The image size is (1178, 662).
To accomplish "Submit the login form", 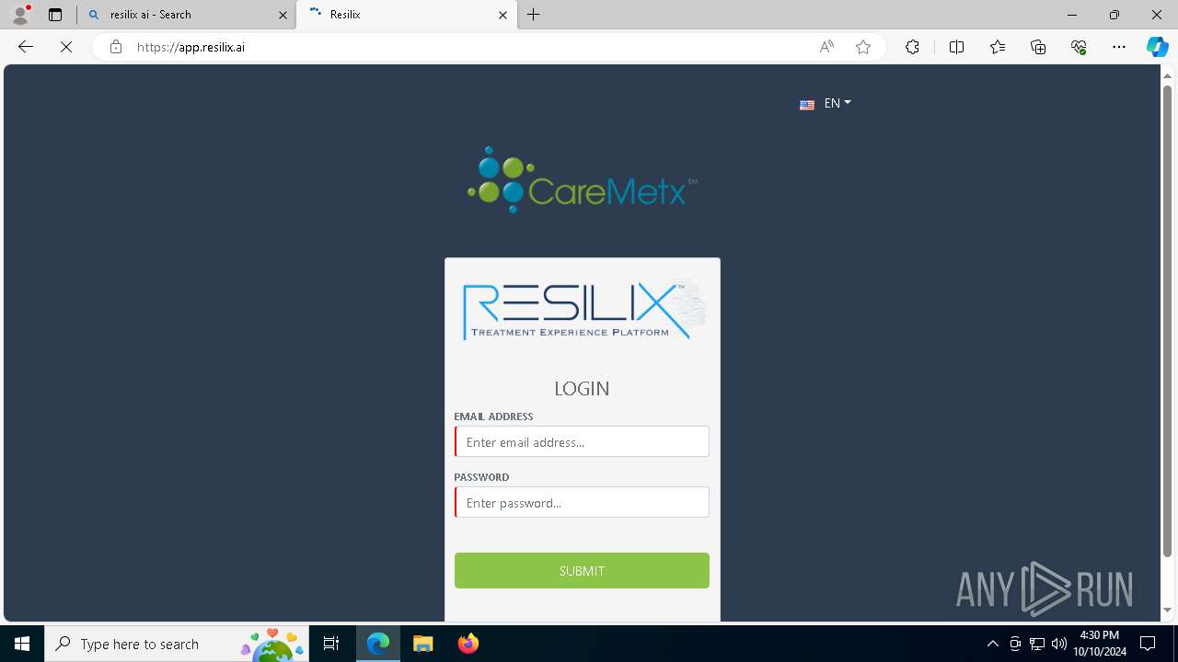I will pos(582,570).
